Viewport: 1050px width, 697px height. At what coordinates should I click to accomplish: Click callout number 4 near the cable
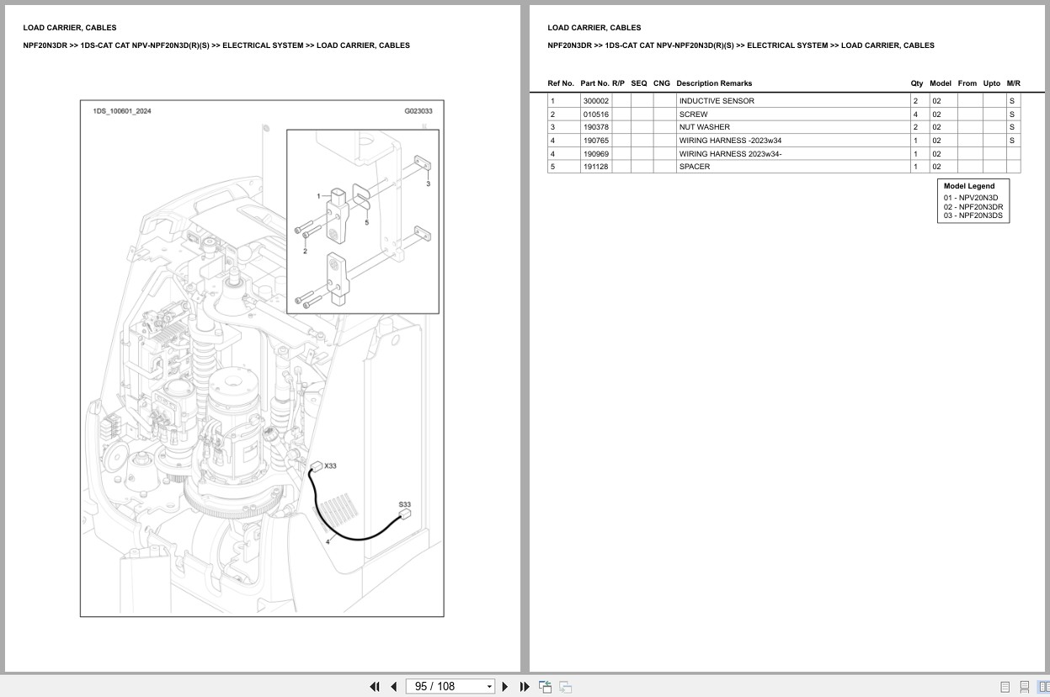(x=328, y=542)
